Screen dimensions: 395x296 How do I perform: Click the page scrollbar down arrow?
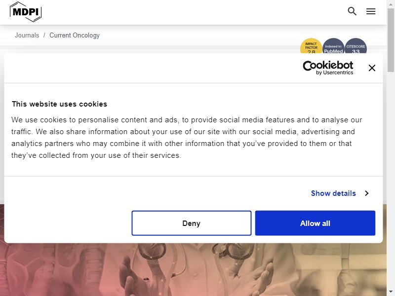click(x=391, y=292)
